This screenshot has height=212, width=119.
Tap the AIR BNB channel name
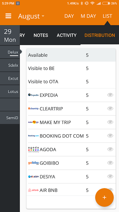49,190
